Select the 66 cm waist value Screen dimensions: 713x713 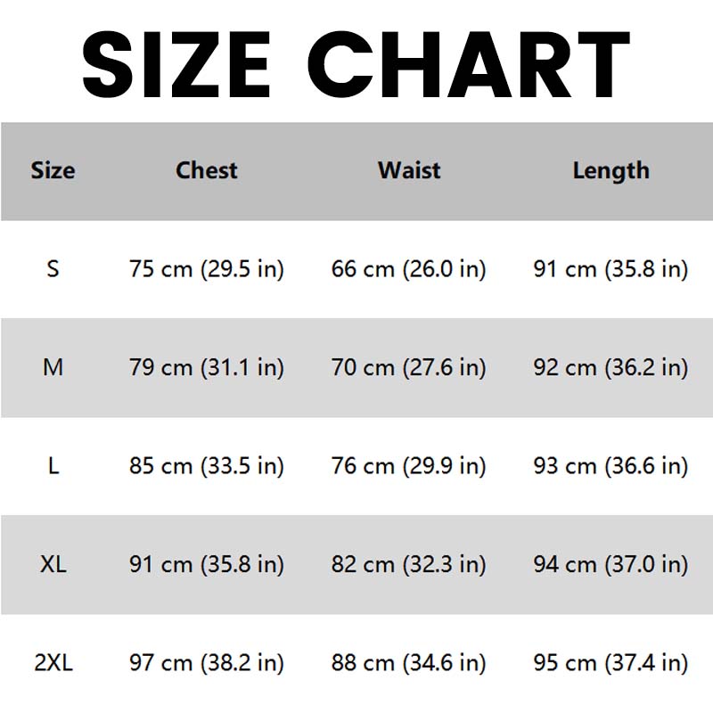coord(409,268)
